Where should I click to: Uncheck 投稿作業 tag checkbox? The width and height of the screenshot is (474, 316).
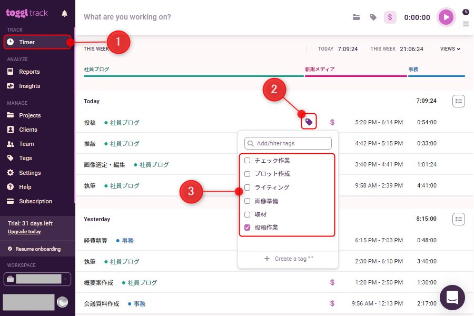tap(248, 228)
